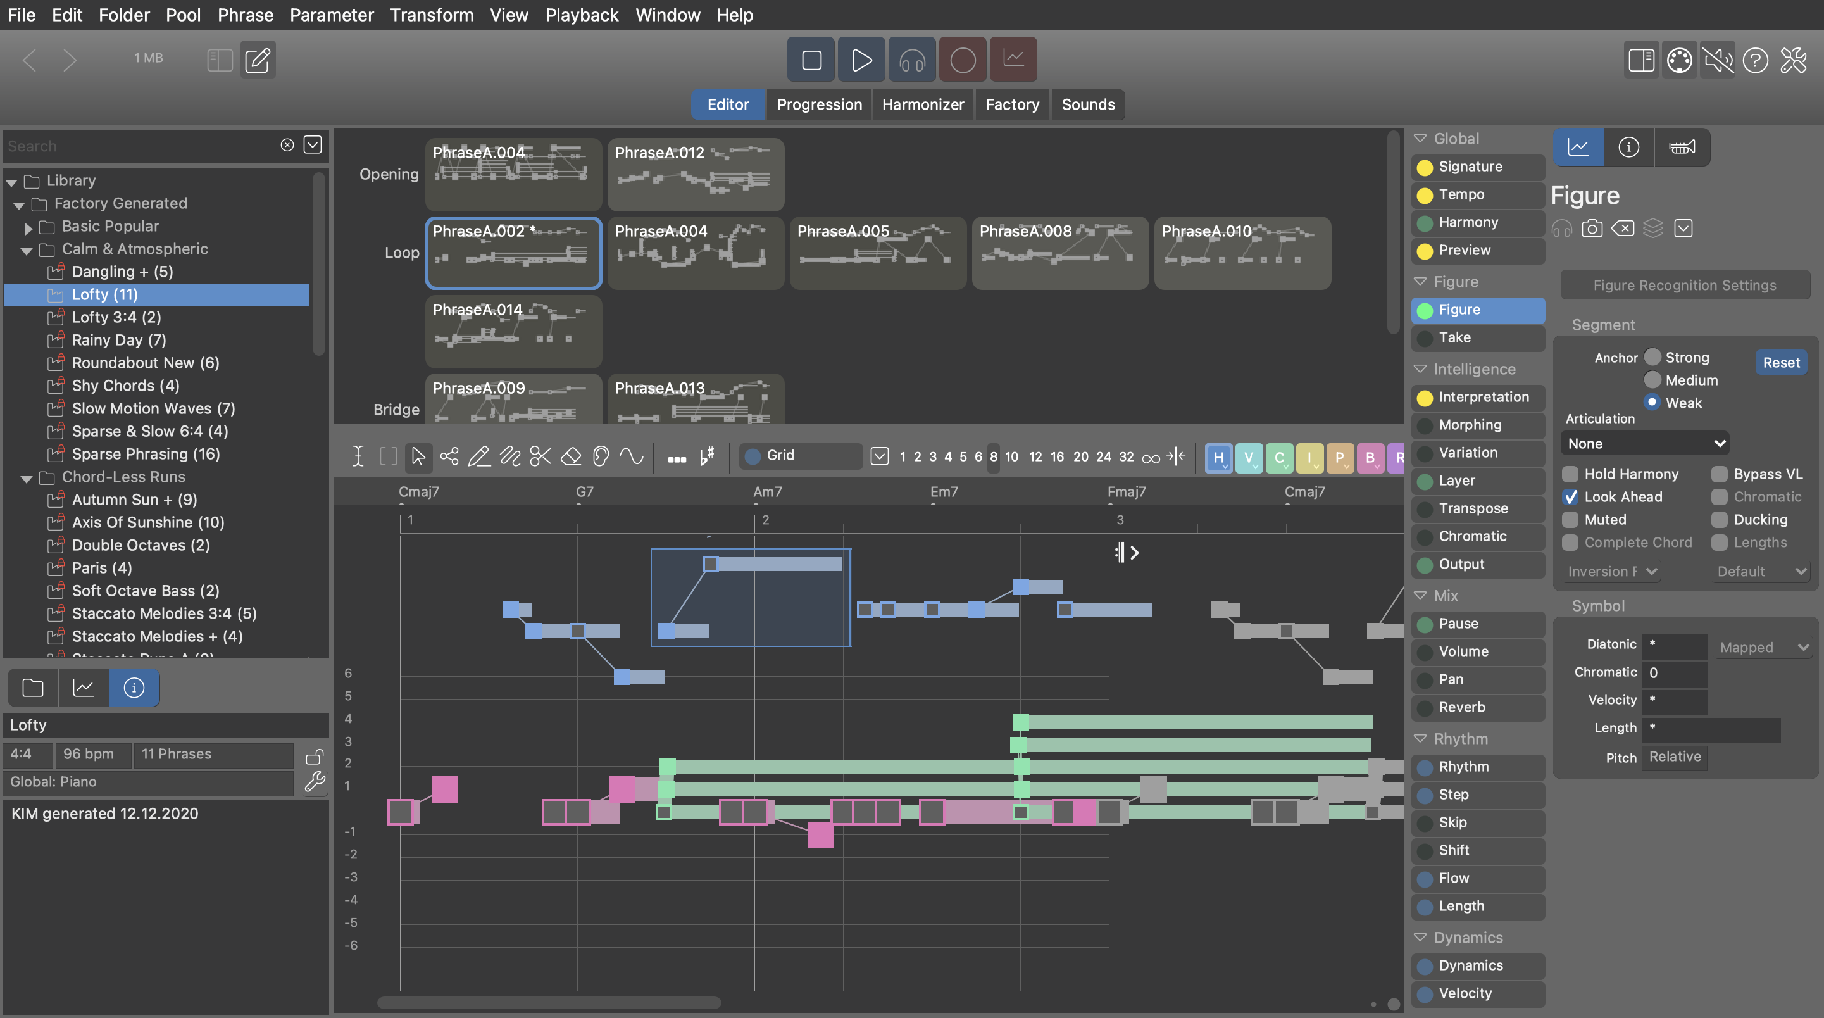Image resolution: width=1824 pixels, height=1018 pixels.
Task: Click the pencil draw tool
Action: (x=479, y=456)
